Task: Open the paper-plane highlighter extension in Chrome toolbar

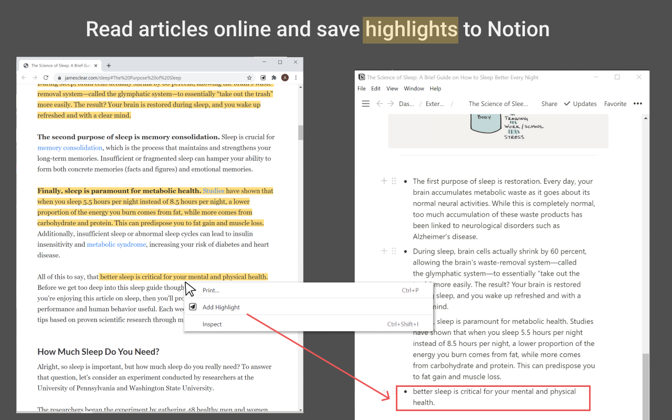Action: (263, 78)
